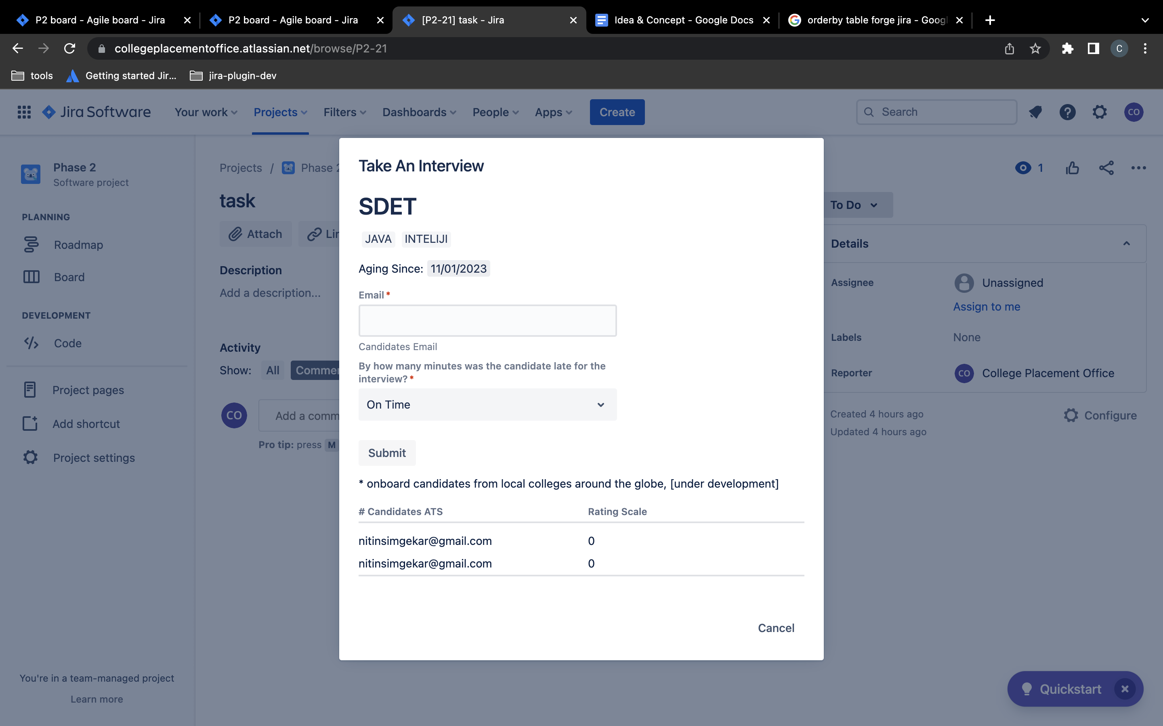Dismiss the Quickstart panel with X

tap(1125, 689)
